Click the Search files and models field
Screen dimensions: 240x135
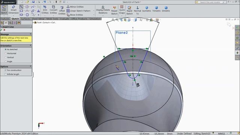[211, 2]
